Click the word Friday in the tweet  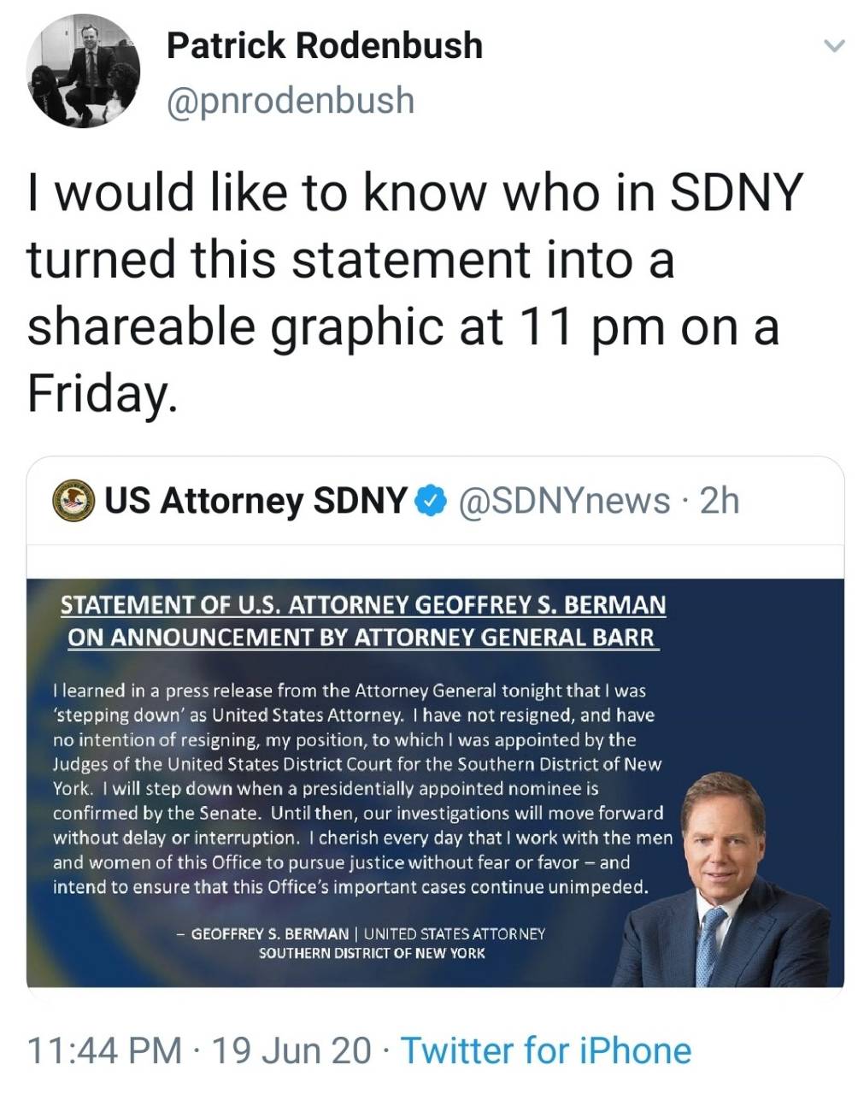[101, 393]
